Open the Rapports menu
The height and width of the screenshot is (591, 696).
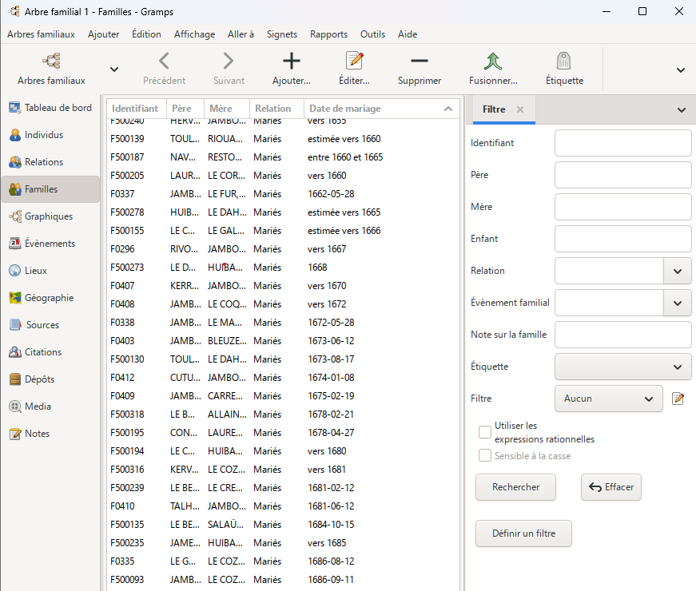[328, 34]
